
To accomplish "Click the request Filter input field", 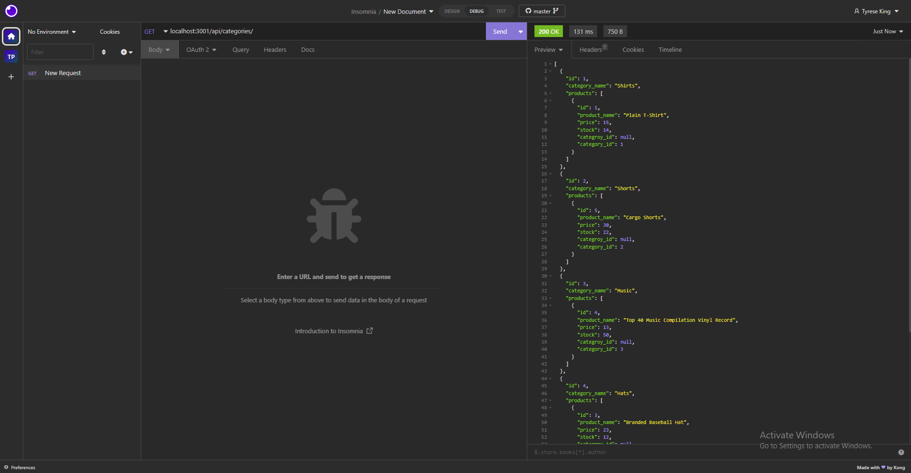I will (60, 52).
